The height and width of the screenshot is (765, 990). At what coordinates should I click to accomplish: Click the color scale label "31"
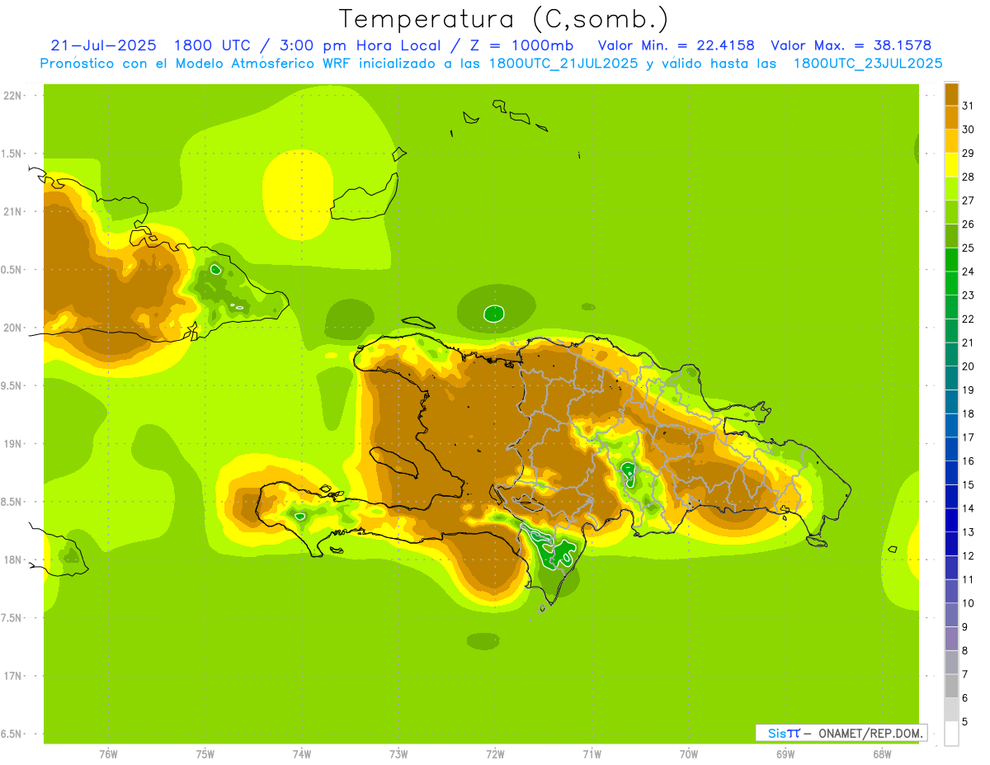point(968,106)
